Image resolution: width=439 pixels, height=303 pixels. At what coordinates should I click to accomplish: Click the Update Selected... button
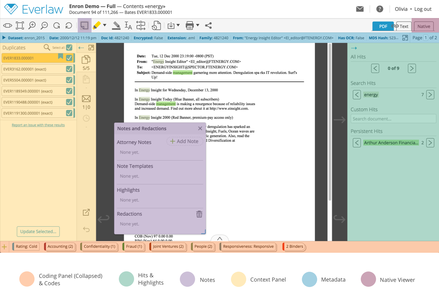coord(38,232)
